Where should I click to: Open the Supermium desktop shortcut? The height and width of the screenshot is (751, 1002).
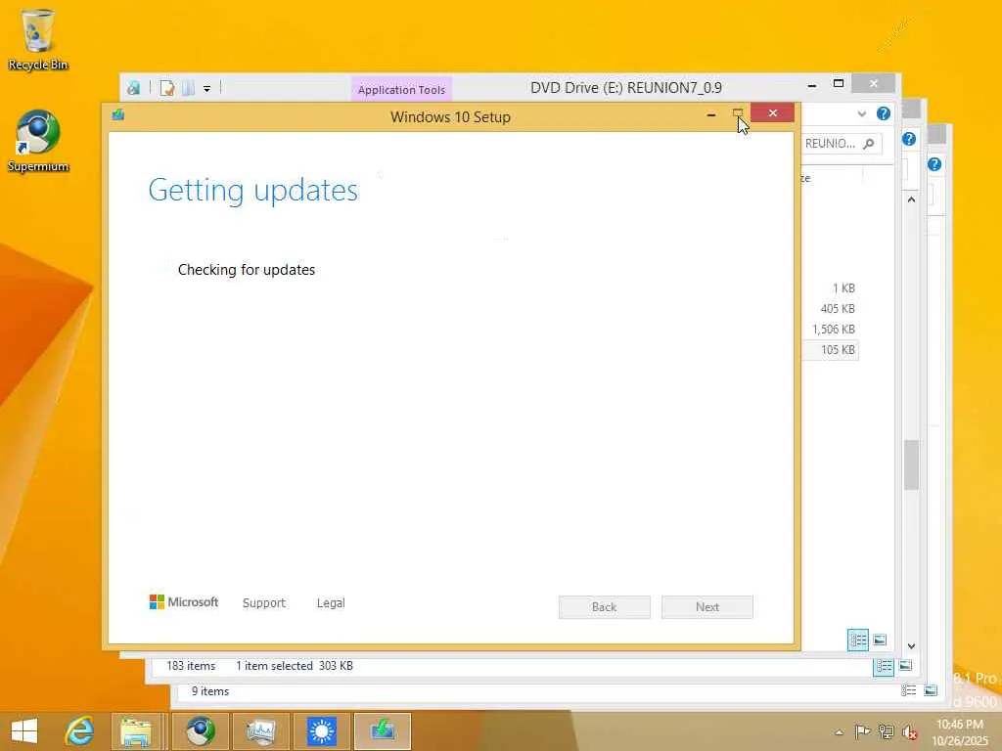point(38,141)
